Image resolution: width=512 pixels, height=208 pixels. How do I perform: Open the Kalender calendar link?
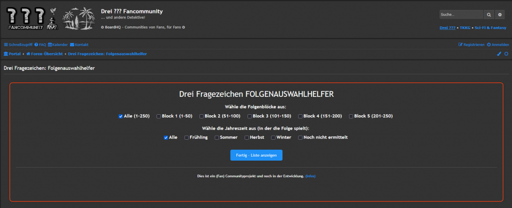pyautogui.click(x=57, y=44)
